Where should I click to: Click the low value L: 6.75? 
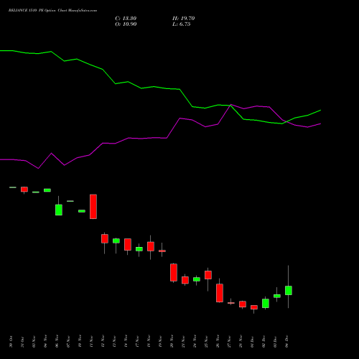(182, 24)
